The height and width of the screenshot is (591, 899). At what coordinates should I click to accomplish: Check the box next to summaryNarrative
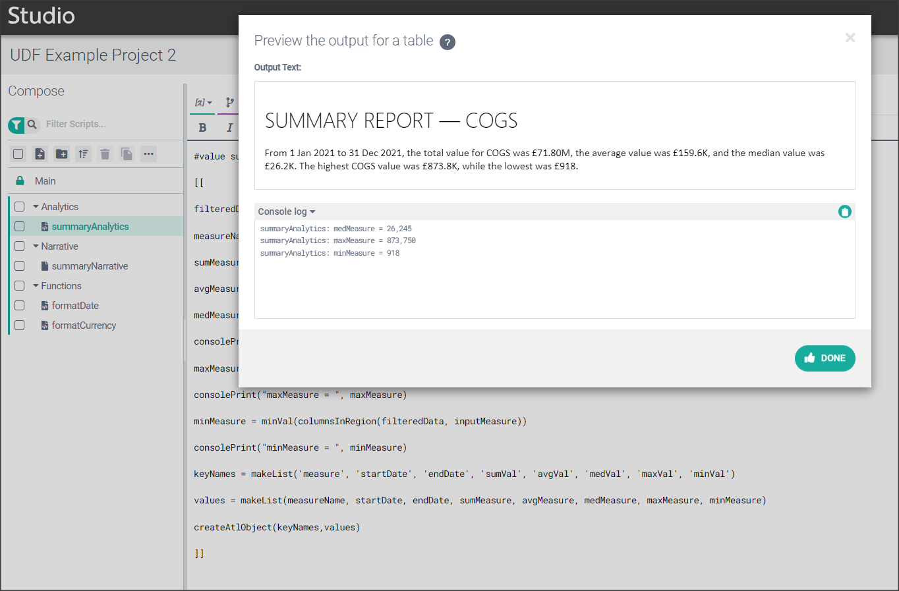[x=20, y=266]
